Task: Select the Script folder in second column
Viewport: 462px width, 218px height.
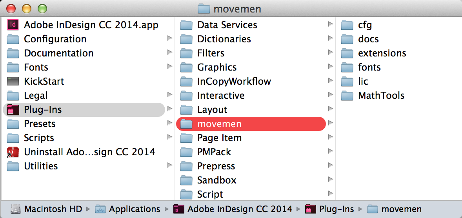Action: pos(202,194)
